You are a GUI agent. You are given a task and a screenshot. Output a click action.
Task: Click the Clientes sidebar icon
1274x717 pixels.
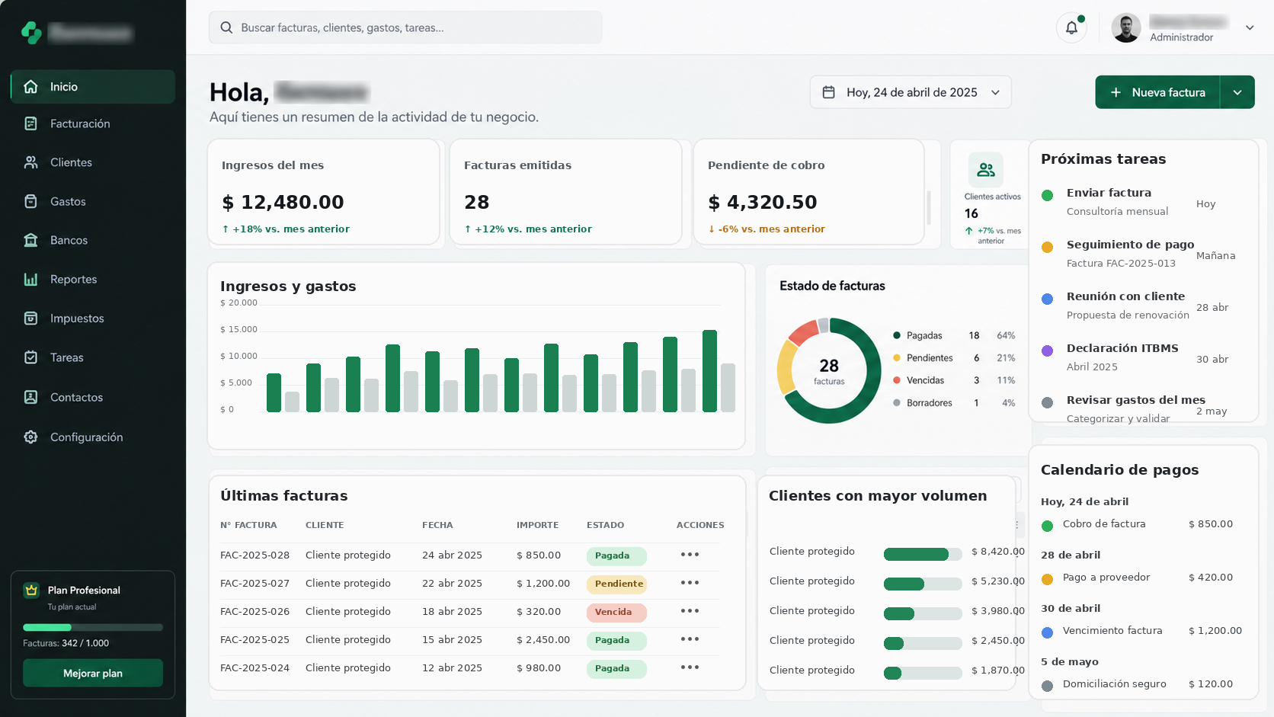[x=30, y=162]
